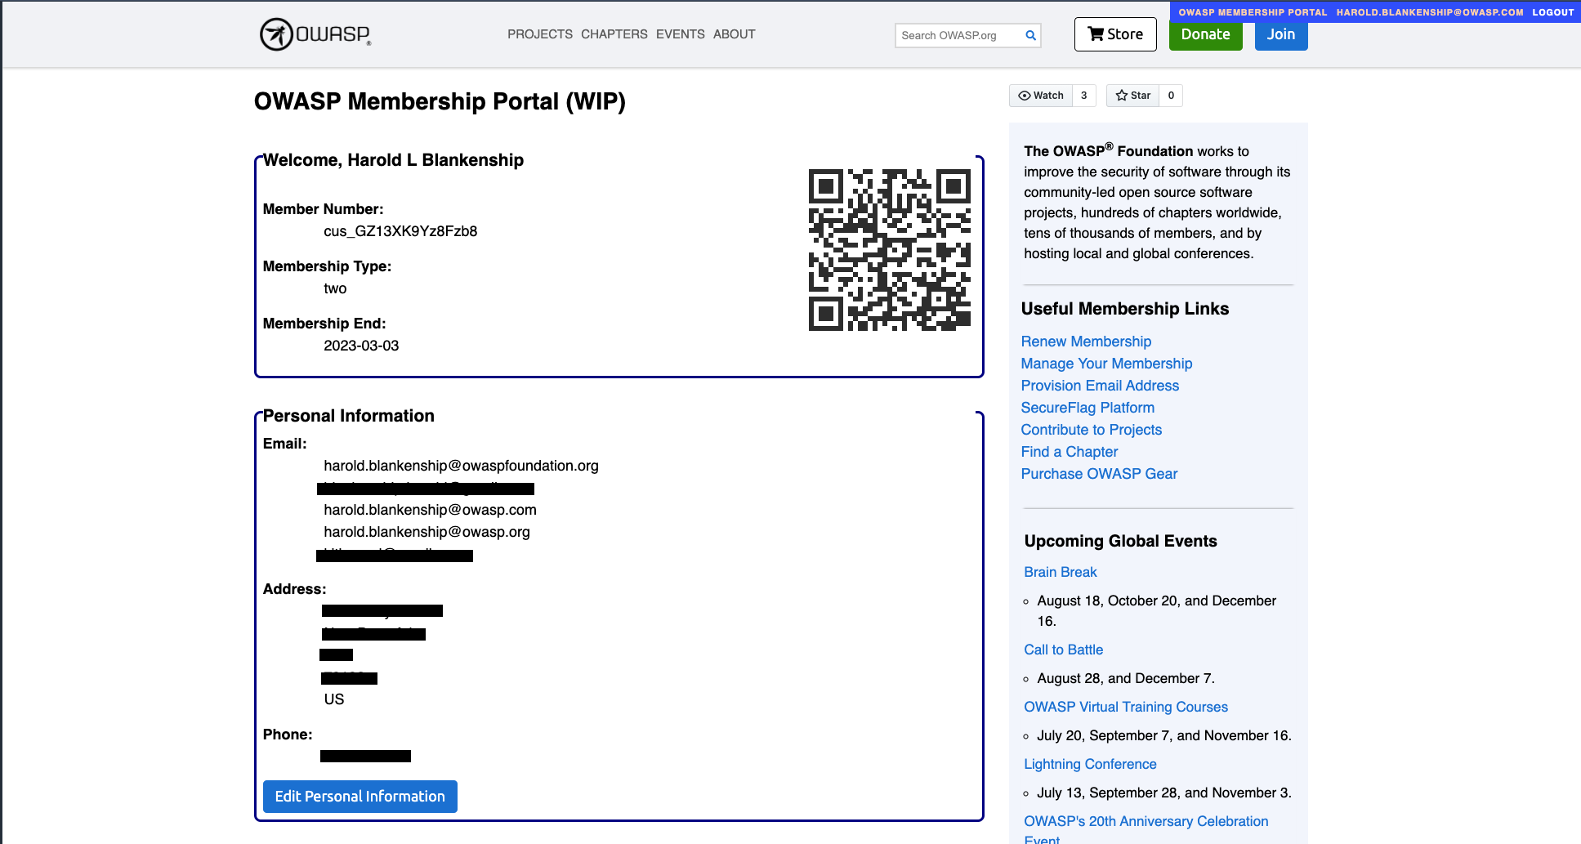Select member number cus_GZ13XK9Yz8Fzb8
1581x844 pixels.
400,231
